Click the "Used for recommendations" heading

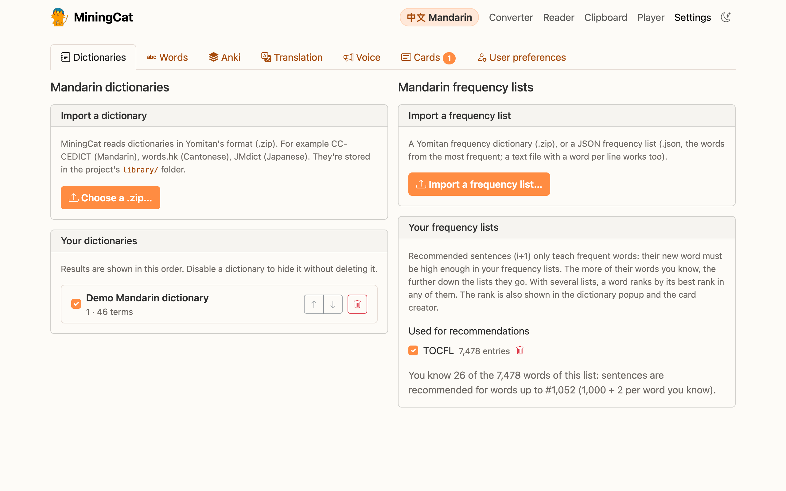469,331
